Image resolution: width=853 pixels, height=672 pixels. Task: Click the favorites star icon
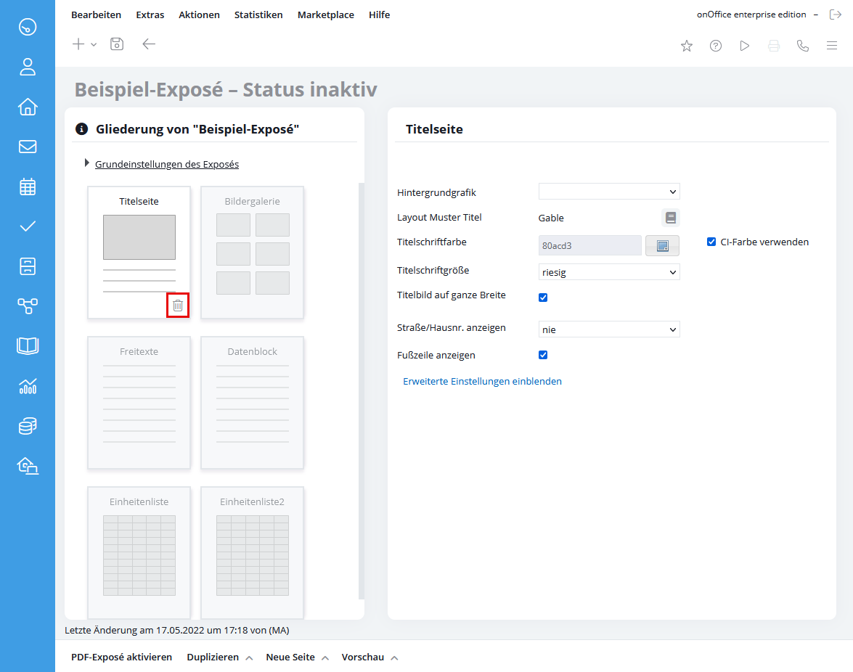[x=687, y=46]
